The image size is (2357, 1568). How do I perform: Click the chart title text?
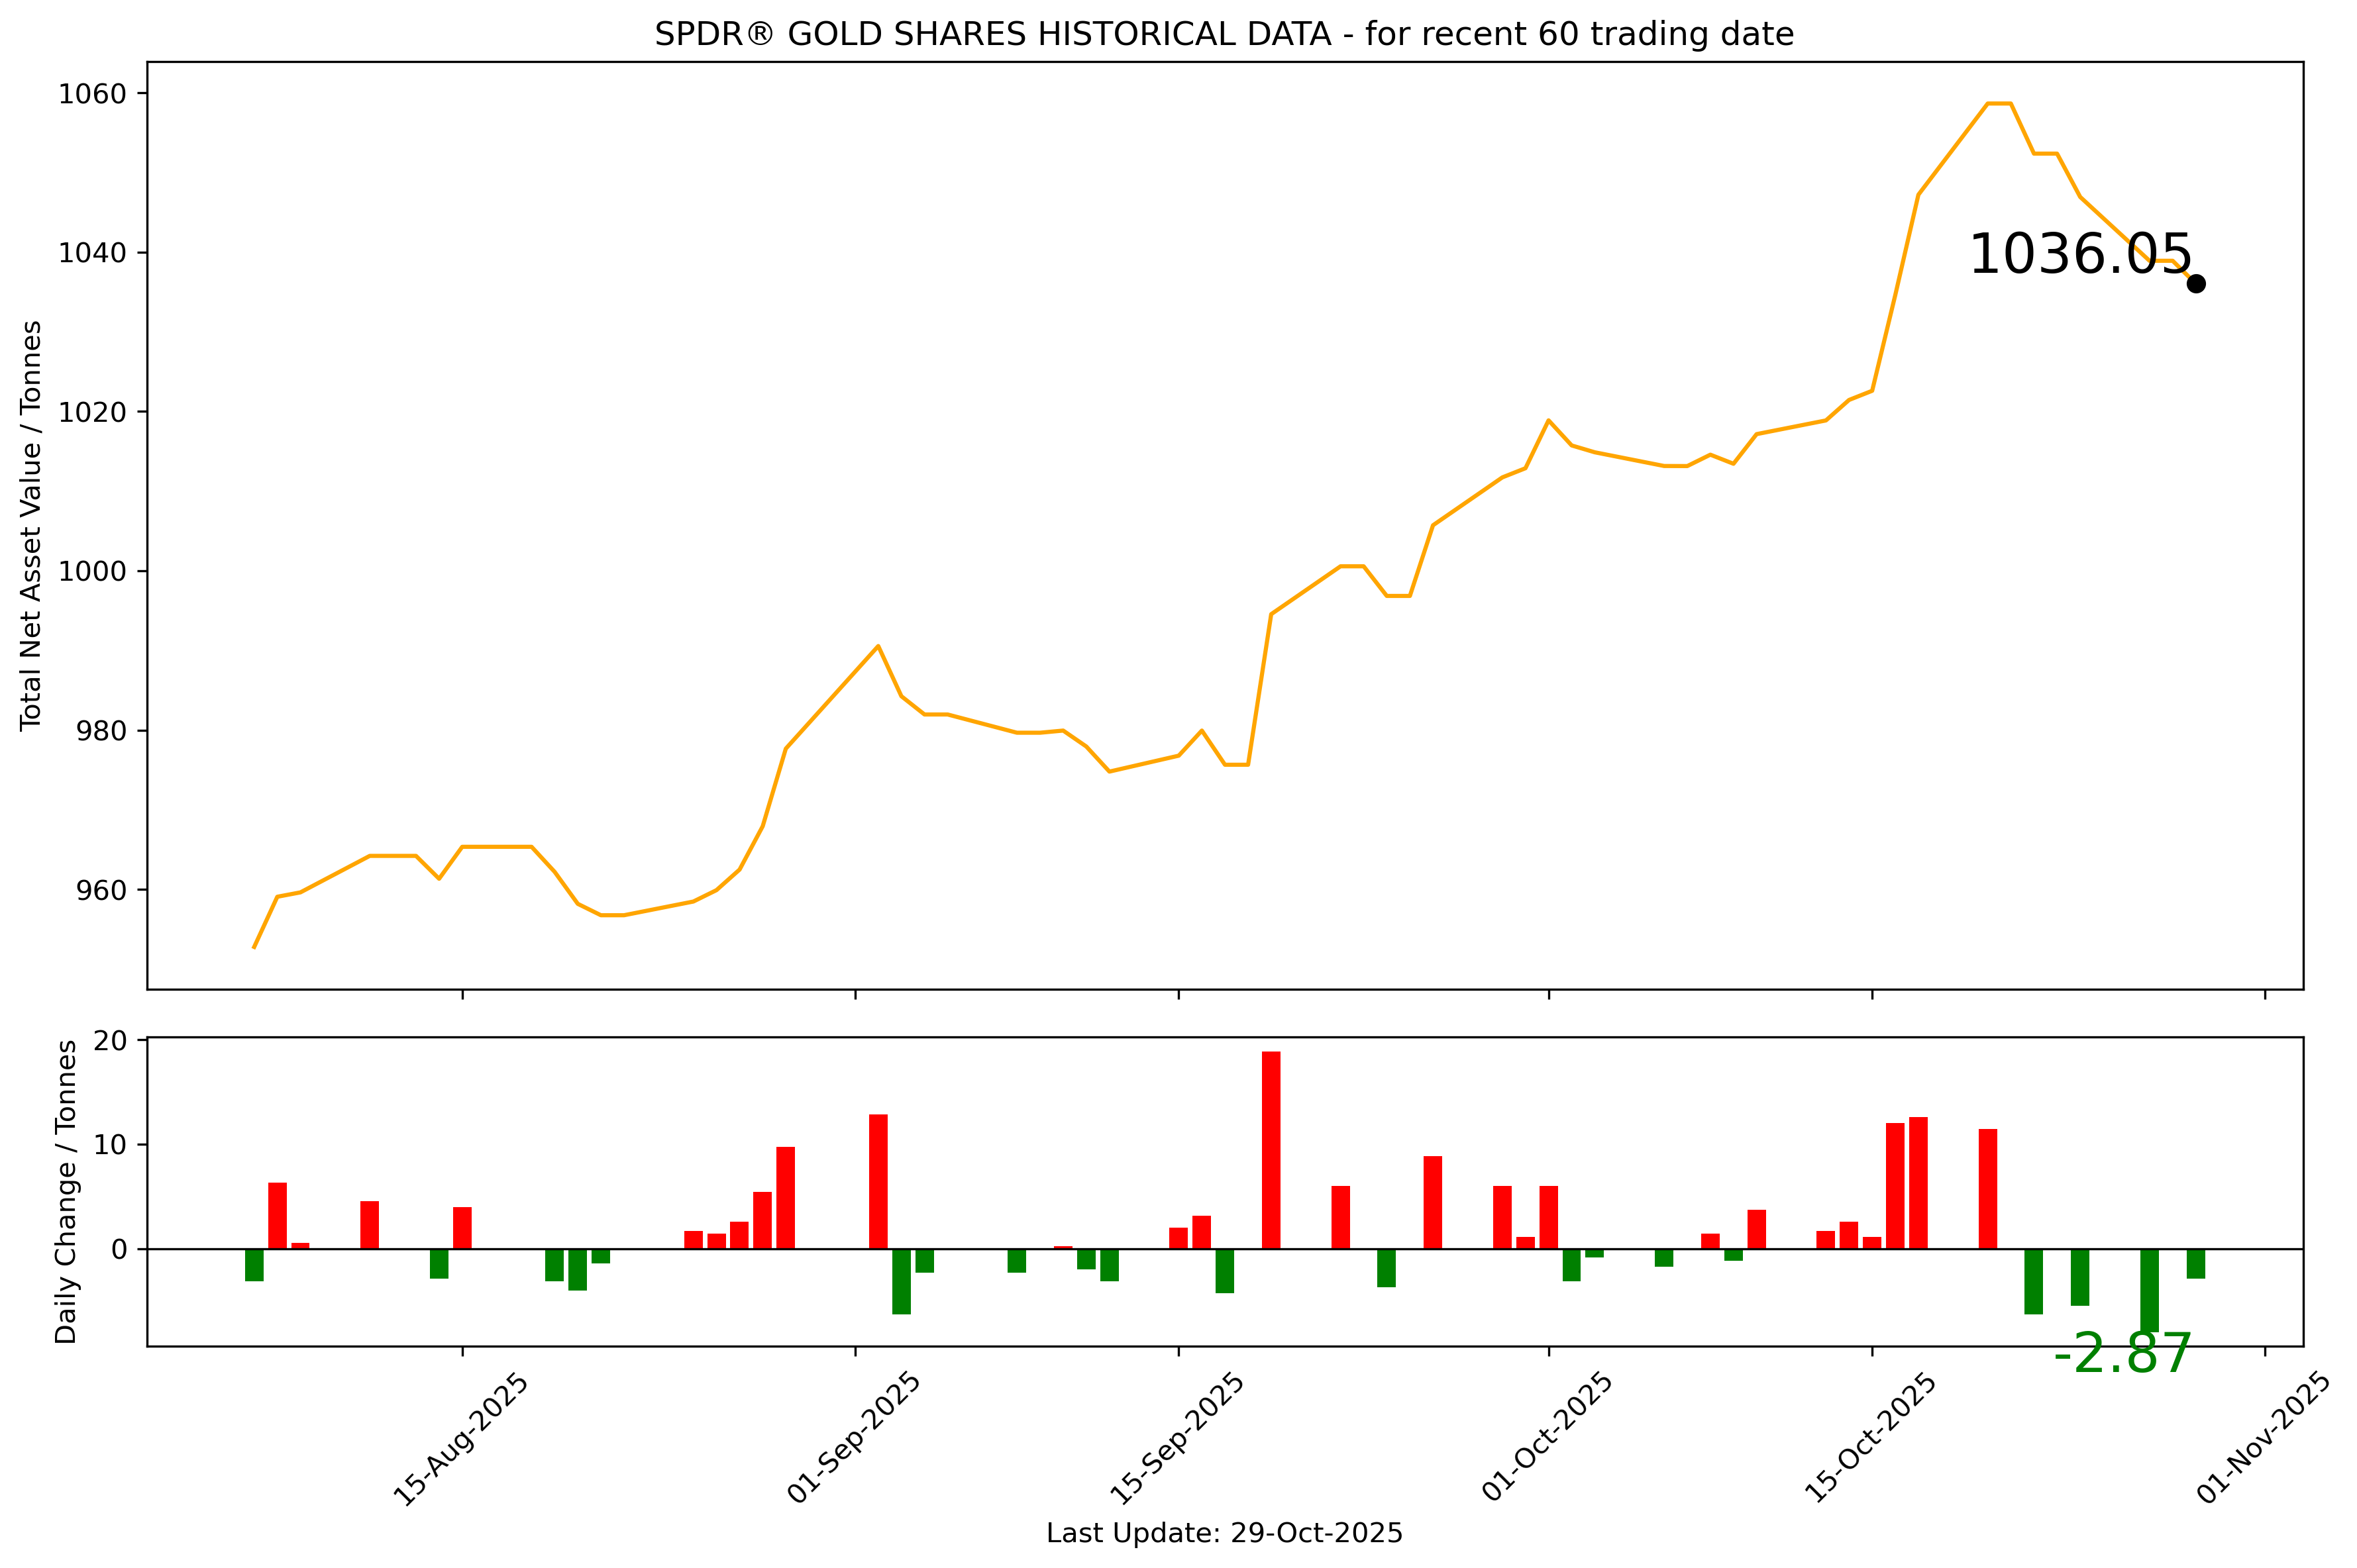[1224, 35]
